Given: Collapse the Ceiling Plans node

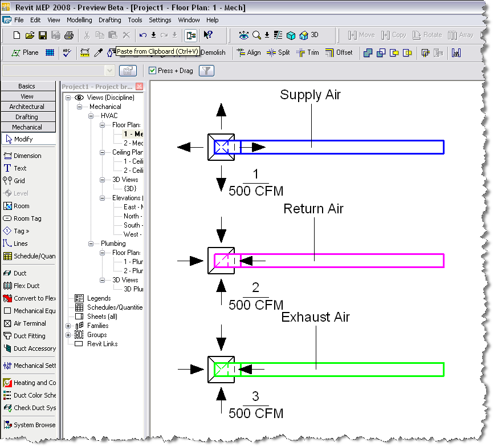Looking at the screenshot, I should tap(102, 152).
